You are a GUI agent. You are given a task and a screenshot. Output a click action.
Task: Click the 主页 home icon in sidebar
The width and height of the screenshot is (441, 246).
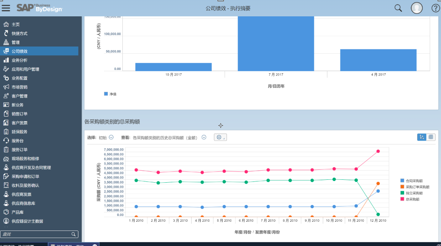[x=6, y=24]
